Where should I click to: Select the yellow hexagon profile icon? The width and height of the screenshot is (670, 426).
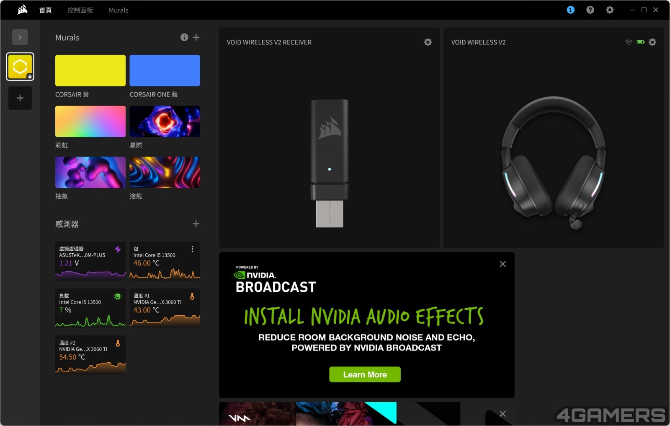(20, 67)
